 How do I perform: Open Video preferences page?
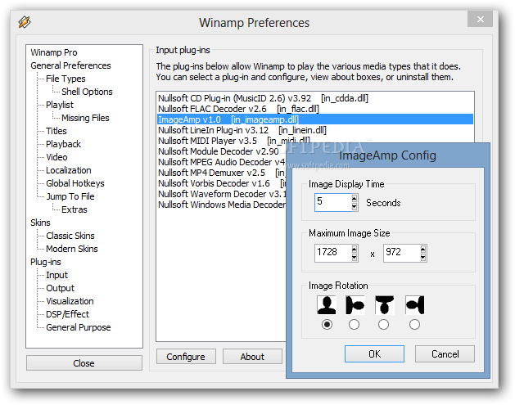point(56,158)
